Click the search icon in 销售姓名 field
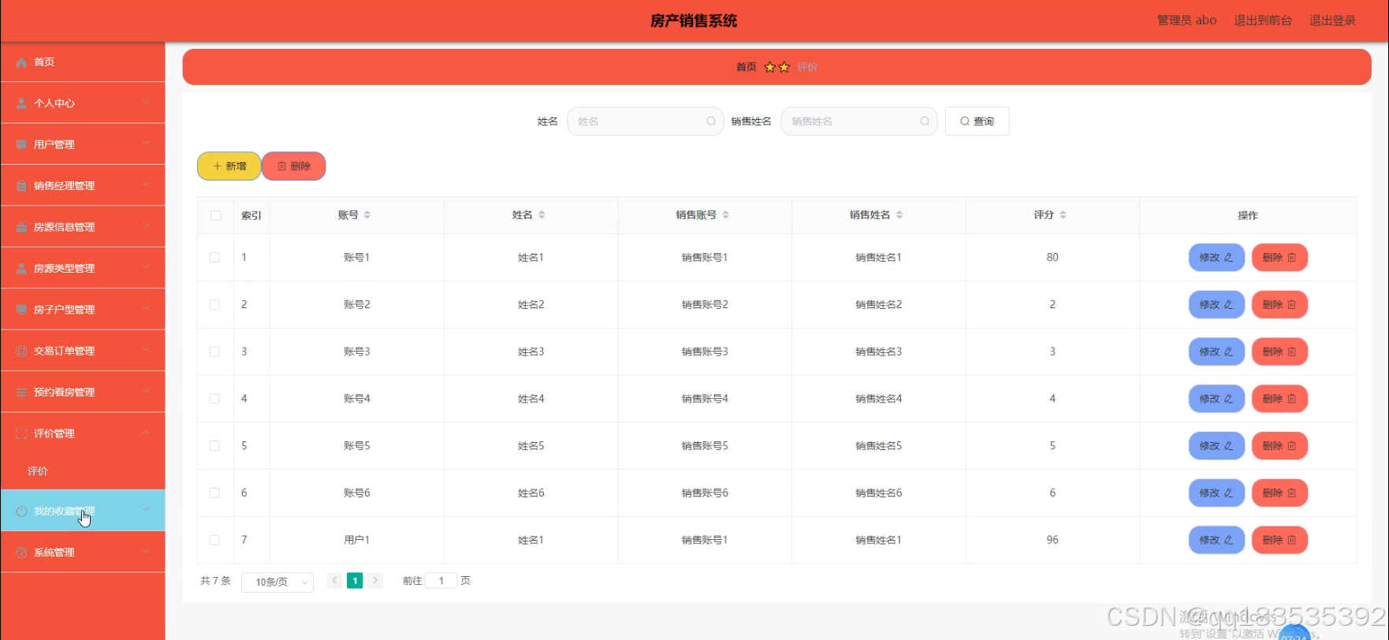Screen dimensions: 1389x640 point(925,121)
